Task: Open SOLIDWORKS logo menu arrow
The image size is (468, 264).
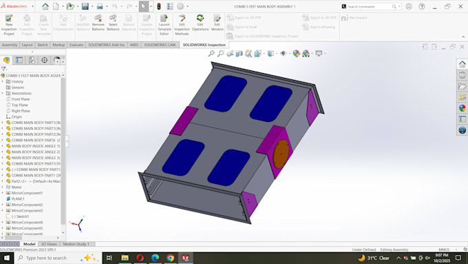Action: (32, 6)
